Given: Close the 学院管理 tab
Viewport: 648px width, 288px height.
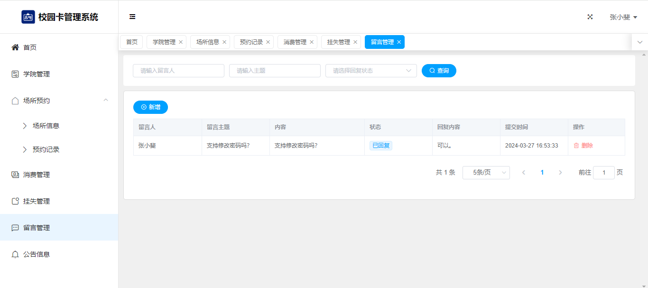Looking at the screenshot, I should 181,42.
